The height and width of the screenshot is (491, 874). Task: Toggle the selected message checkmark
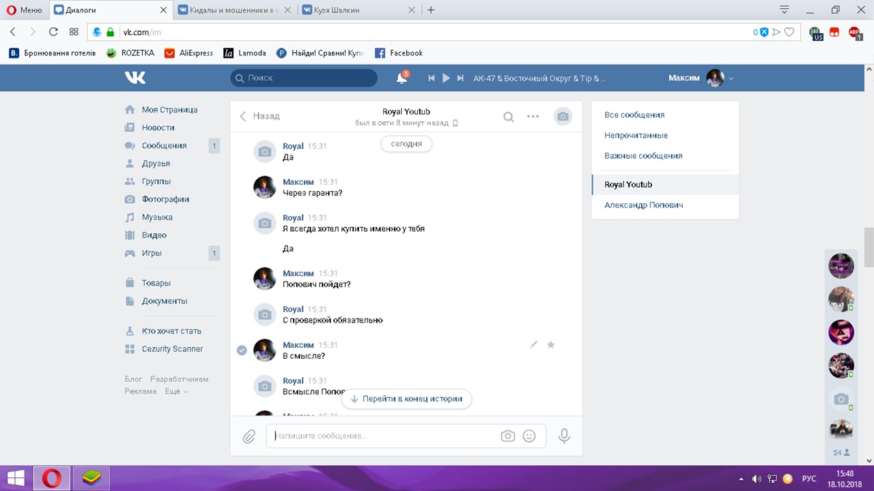tap(242, 350)
